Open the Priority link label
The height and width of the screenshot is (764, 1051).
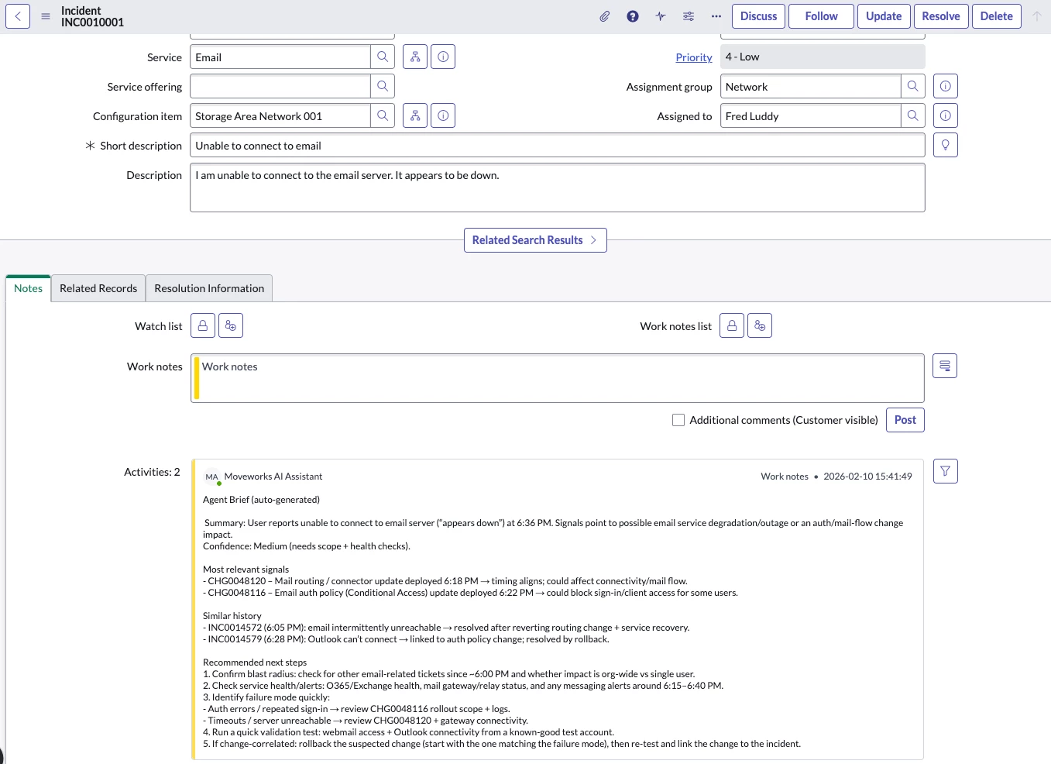694,57
